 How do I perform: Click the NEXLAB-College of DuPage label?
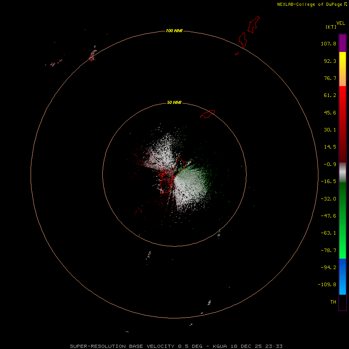tap(309, 4)
